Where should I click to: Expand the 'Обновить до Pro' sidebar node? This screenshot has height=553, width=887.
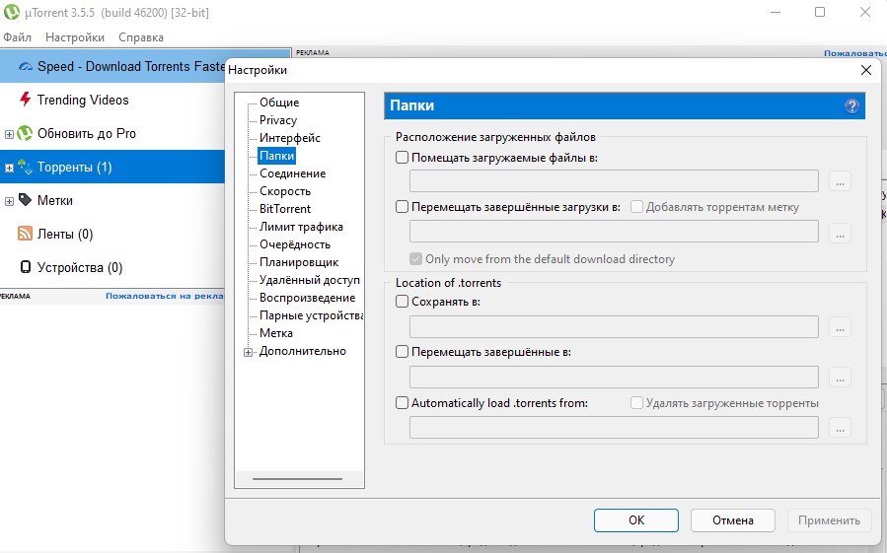tap(9, 135)
